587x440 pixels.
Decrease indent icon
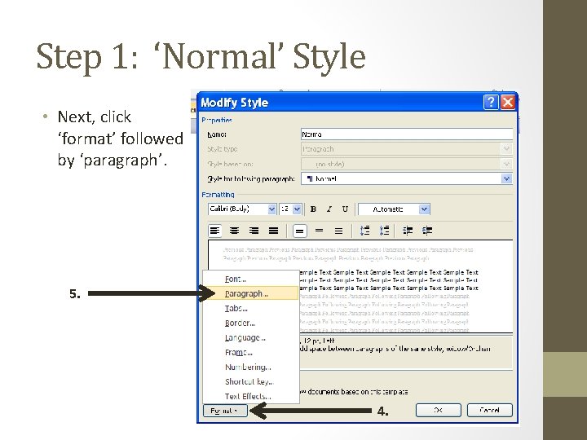pyautogui.click(x=408, y=231)
